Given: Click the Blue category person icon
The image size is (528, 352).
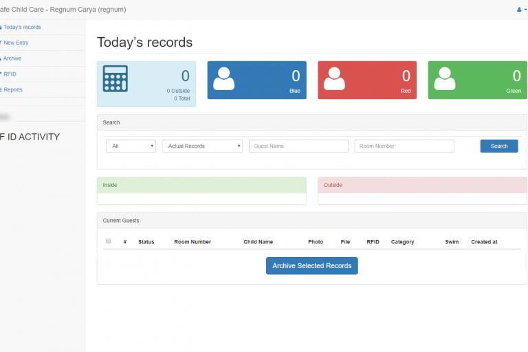Looking at the screenshot, I should pos(224,78).
